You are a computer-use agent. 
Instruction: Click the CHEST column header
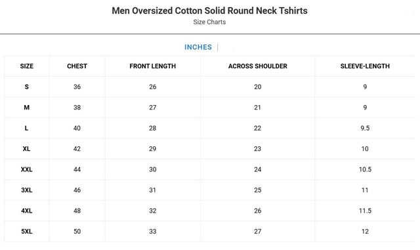point(77,66)
